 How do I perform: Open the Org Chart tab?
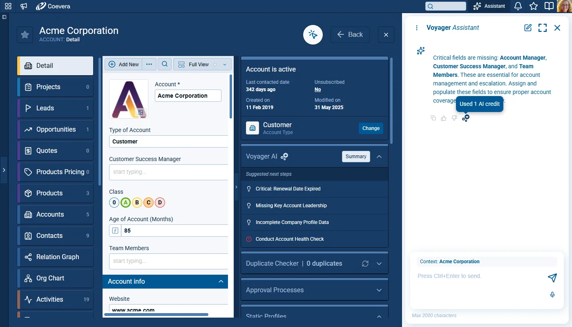pos(55,278)
